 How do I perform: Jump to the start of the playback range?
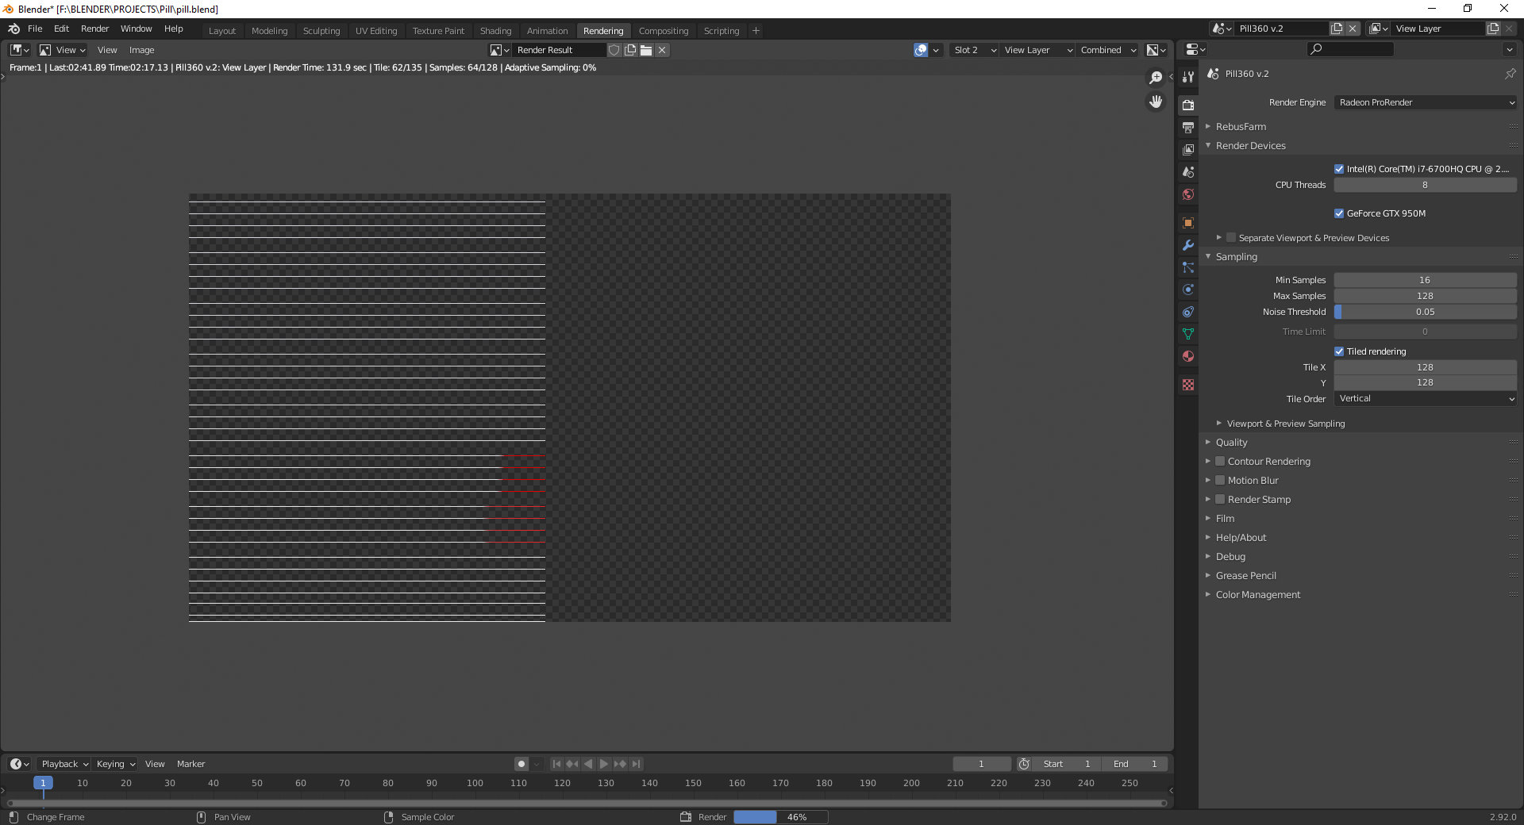[556, 764]
